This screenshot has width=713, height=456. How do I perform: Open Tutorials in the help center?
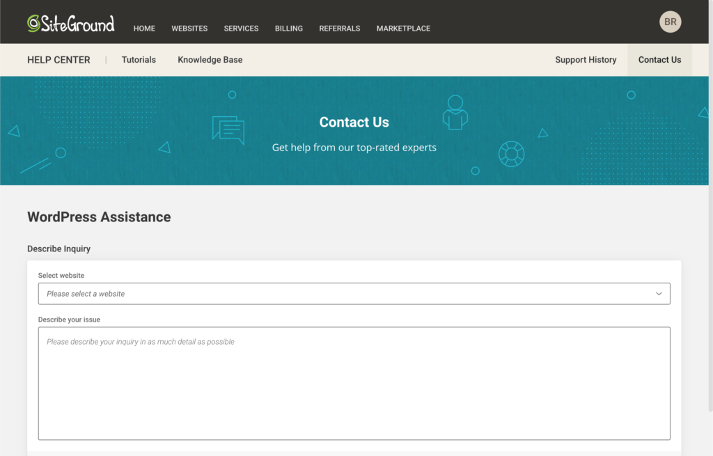(x=139, y=60)
